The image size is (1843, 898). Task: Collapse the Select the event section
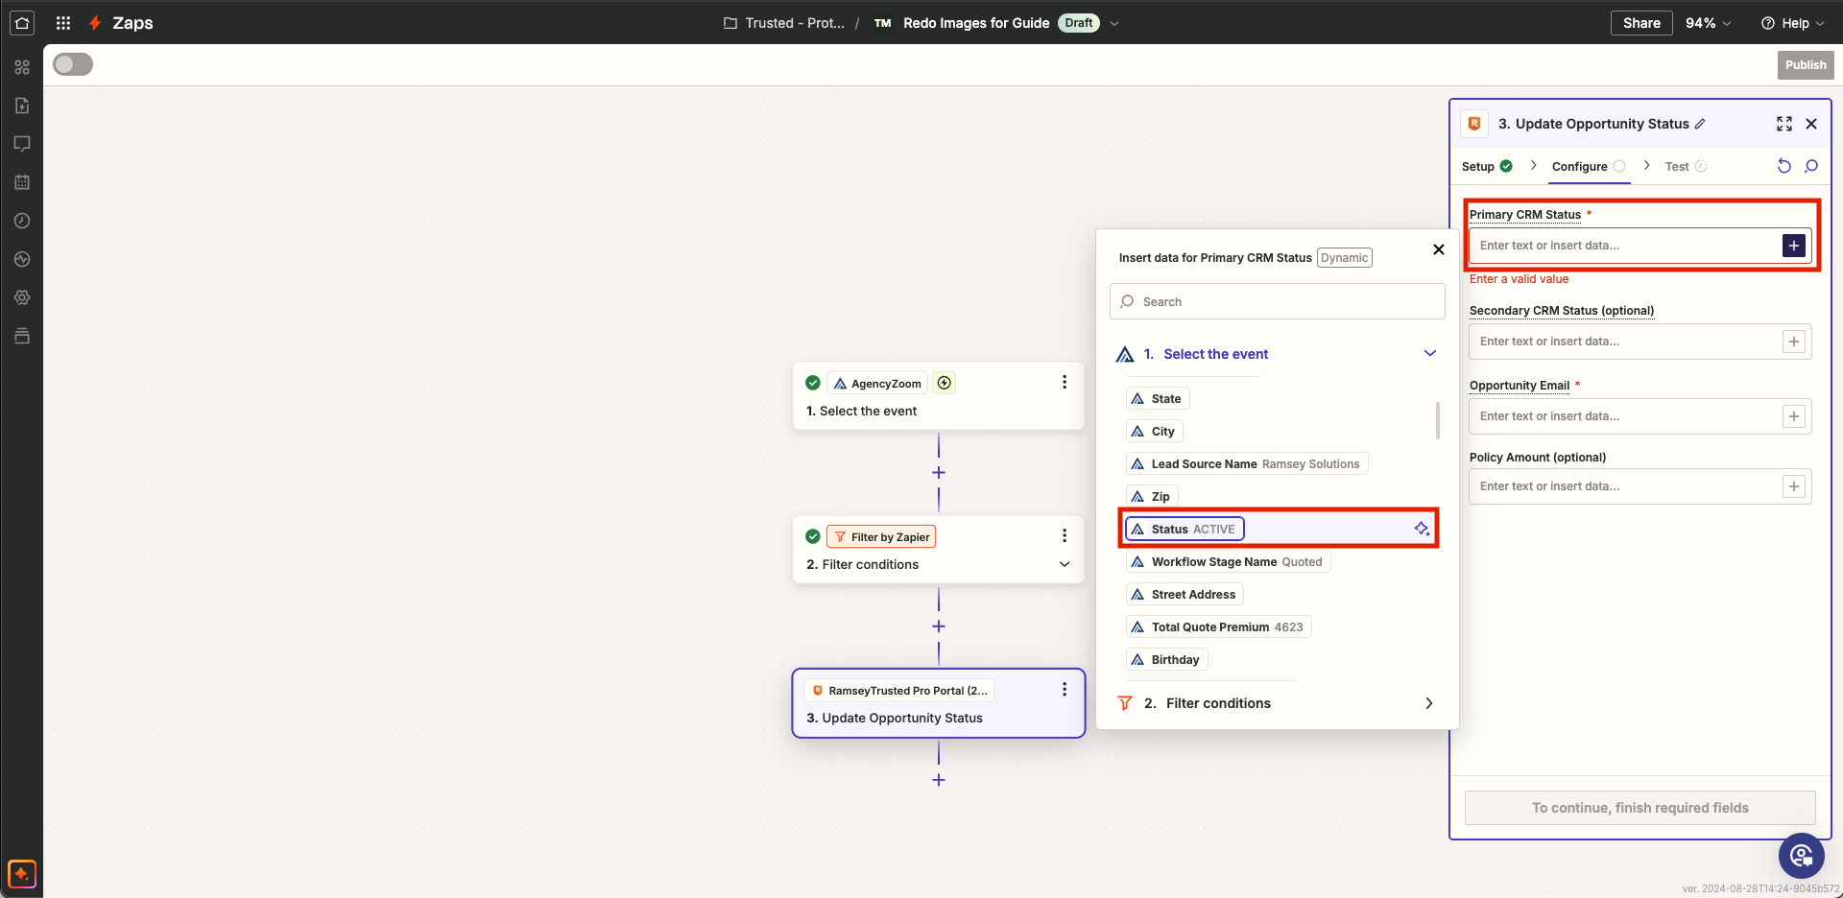[1429, 354]
